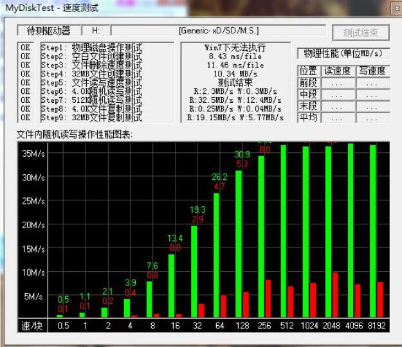Viewport: 402px width, 347px height.
Task: Click the 8.43 ms/file result
Action: tap(235, 57)
